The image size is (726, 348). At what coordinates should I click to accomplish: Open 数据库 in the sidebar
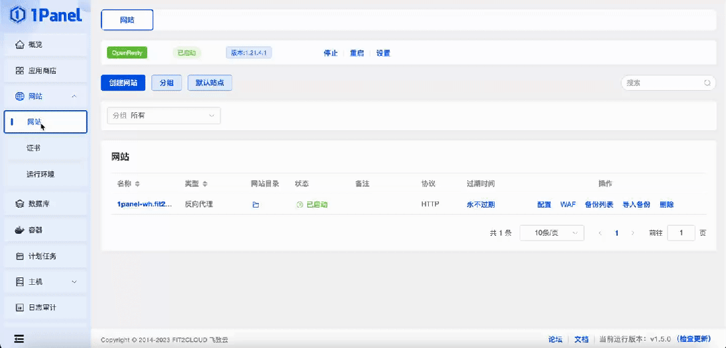[46, 204]
